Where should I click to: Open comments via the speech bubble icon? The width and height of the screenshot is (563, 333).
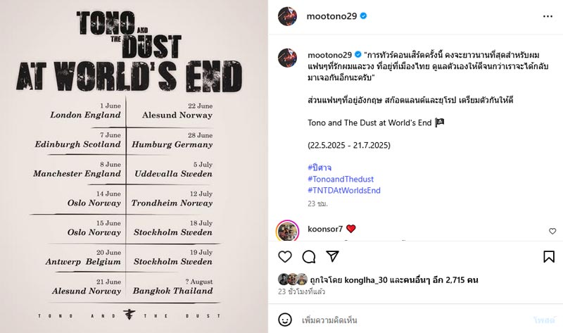point(309,257)
